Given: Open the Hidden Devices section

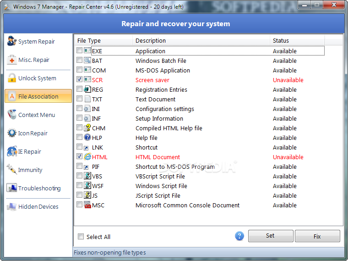Looking at the screenshot, I should [x=38, y=207].
